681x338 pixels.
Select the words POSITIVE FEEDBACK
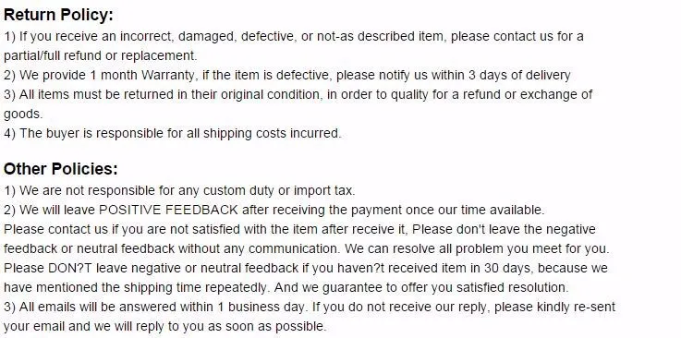pos(168,210)
